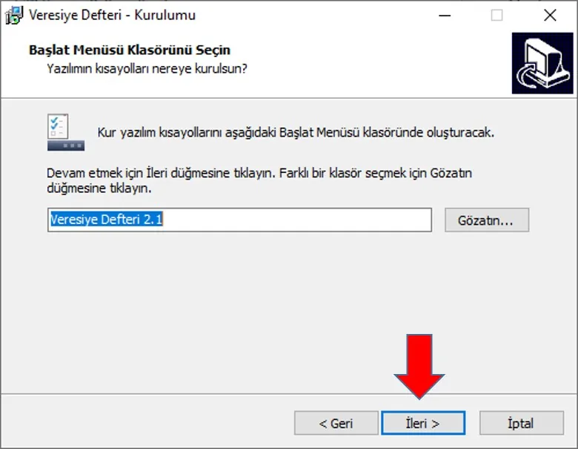Click the sentence starting Kur yazılım kısayollarını
Viewport: 578px width, 449px height.
point(296,132)
